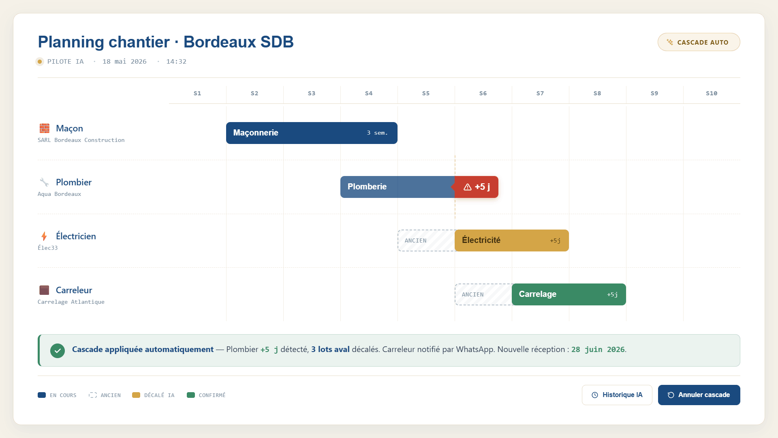Click the CASCADE AUTO button
The width and height of the screenshot is (778, 438).
[x=699, y=42]
